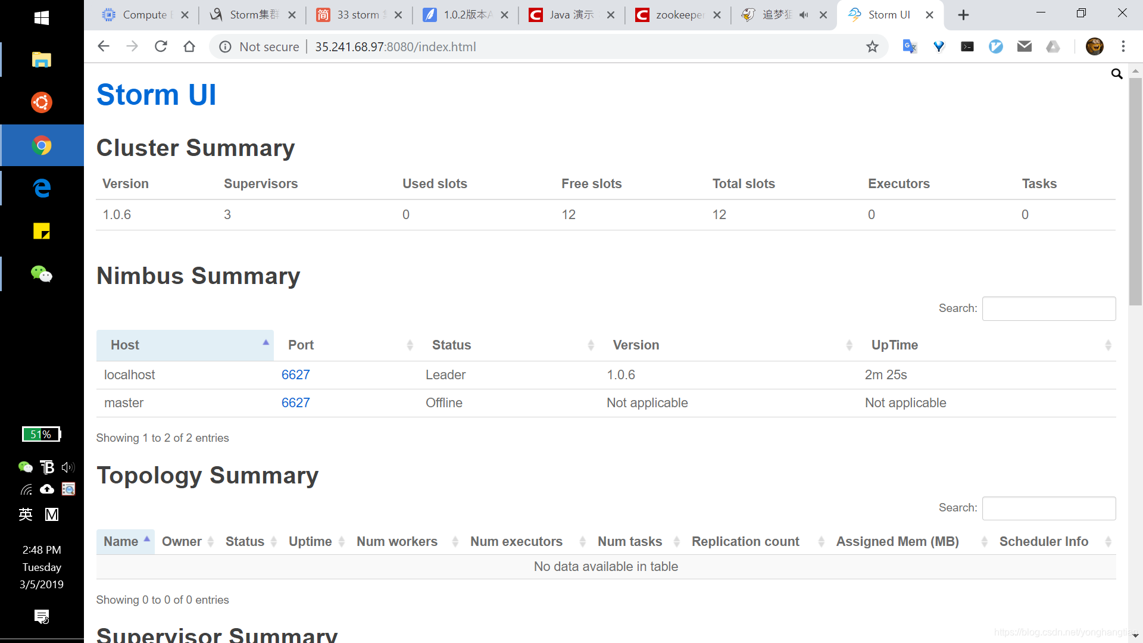Viewport: 1143px width, 643px height.
Task: Go back to the previous page
Action: pos(104,46)
